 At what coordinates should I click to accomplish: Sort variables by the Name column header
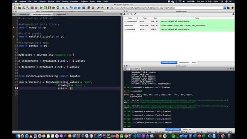(131, 18)
